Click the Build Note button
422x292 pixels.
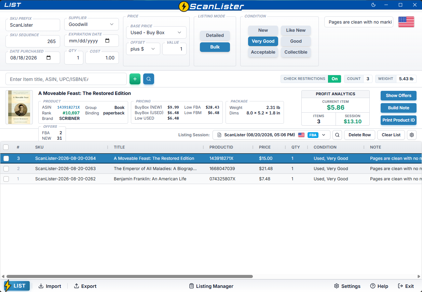(398, 108)
